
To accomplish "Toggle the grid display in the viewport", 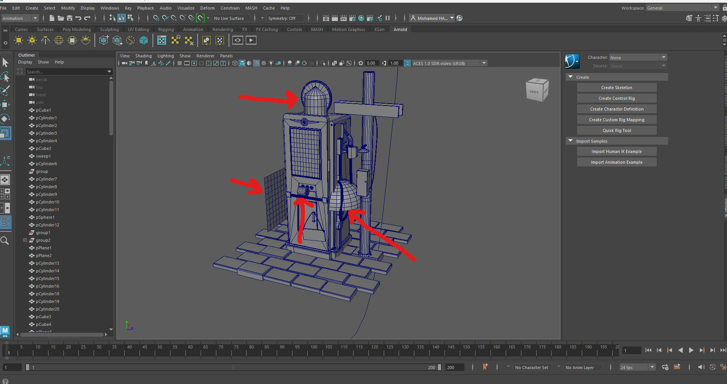I will (x=180, y=63).
